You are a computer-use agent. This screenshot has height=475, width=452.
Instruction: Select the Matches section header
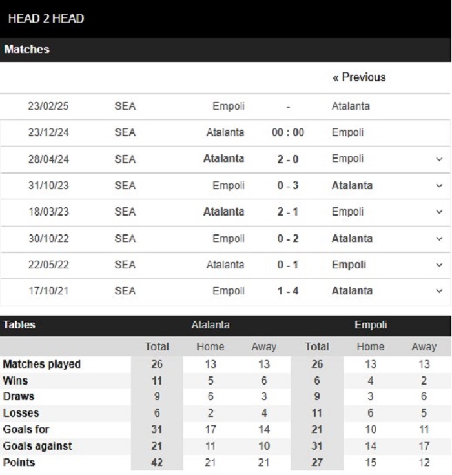pos(26,49)
